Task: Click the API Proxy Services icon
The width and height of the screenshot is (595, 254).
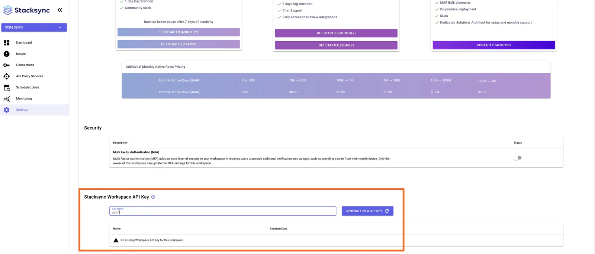Action: coord(7,76)
